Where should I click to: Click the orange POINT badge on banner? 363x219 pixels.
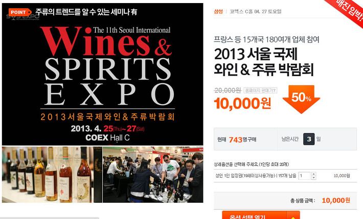point(20,12)
